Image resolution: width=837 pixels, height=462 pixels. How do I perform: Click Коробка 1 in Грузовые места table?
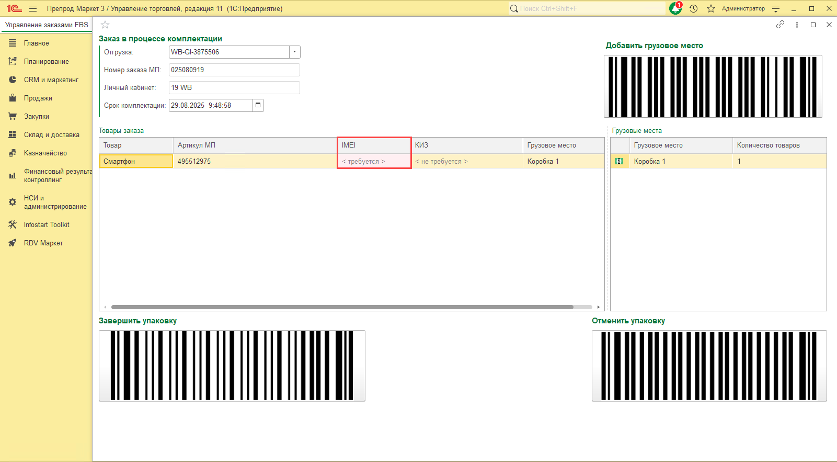(681, 161)
